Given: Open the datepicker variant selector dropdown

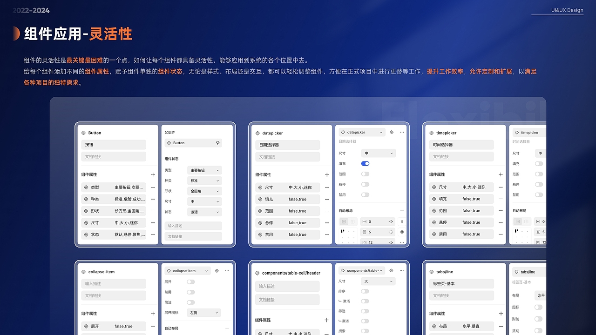Looking at the screenshot, I should 362,132.
